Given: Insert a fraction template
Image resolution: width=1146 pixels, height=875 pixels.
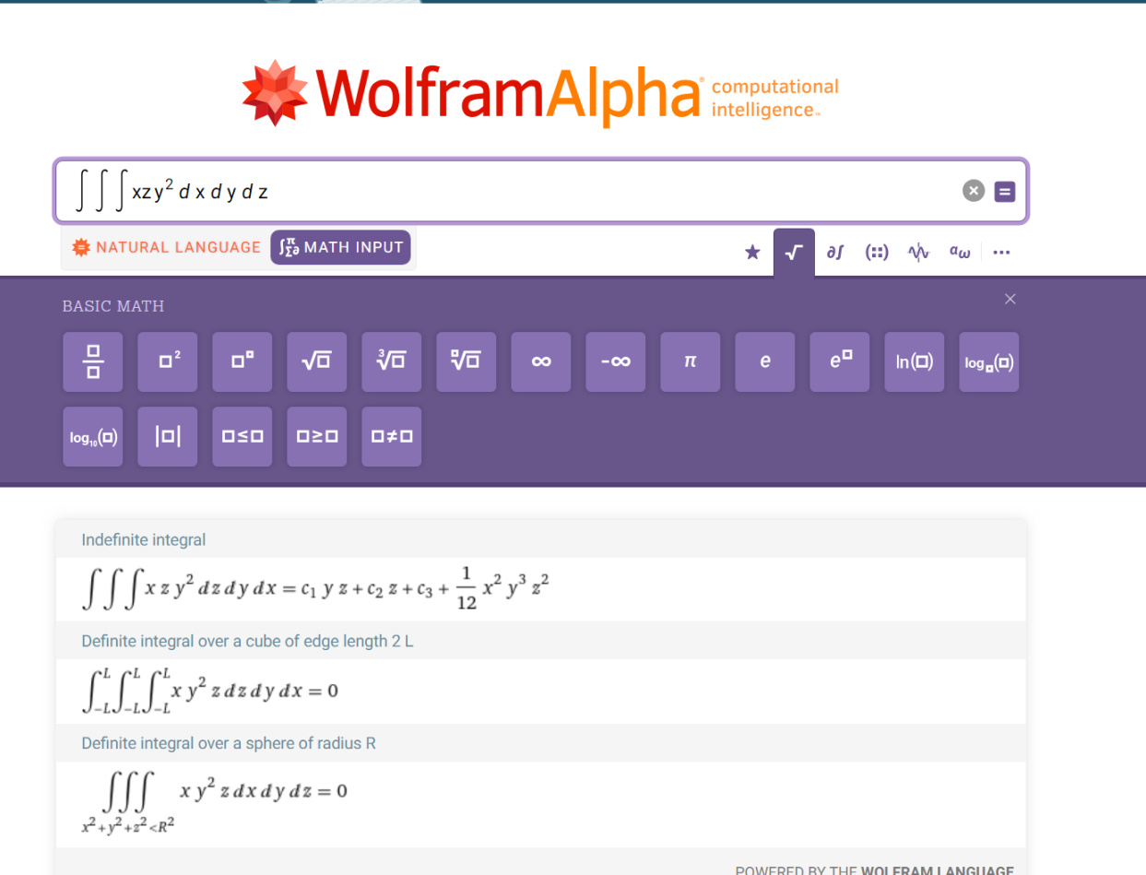Looking at the screenshot, I should pyautogui.click(x=93, y=362).
